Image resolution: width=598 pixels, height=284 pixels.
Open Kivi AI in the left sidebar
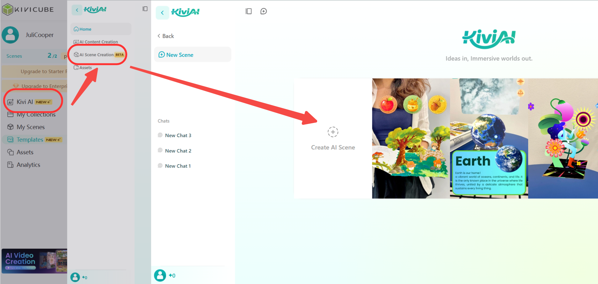(30, 102)
